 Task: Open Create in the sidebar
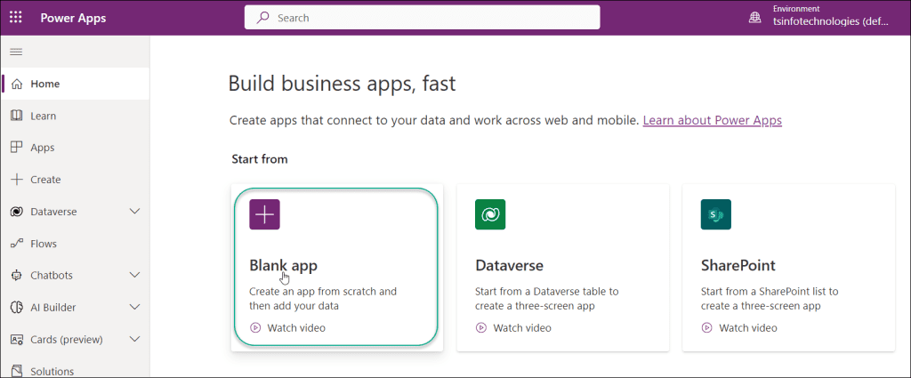[x=75, y=180]
